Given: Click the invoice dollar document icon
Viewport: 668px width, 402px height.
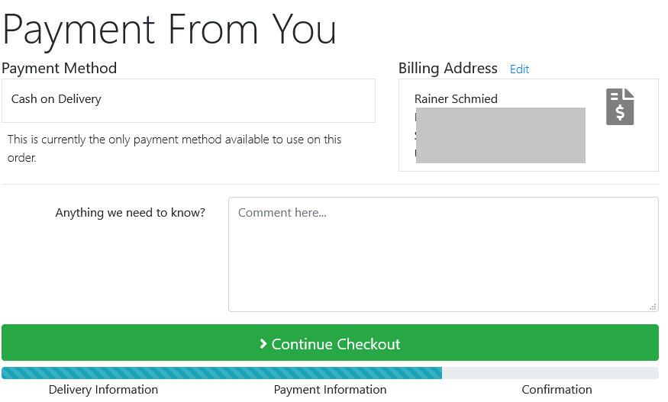Looking at the screenshot, I should (x=620, y=107).
